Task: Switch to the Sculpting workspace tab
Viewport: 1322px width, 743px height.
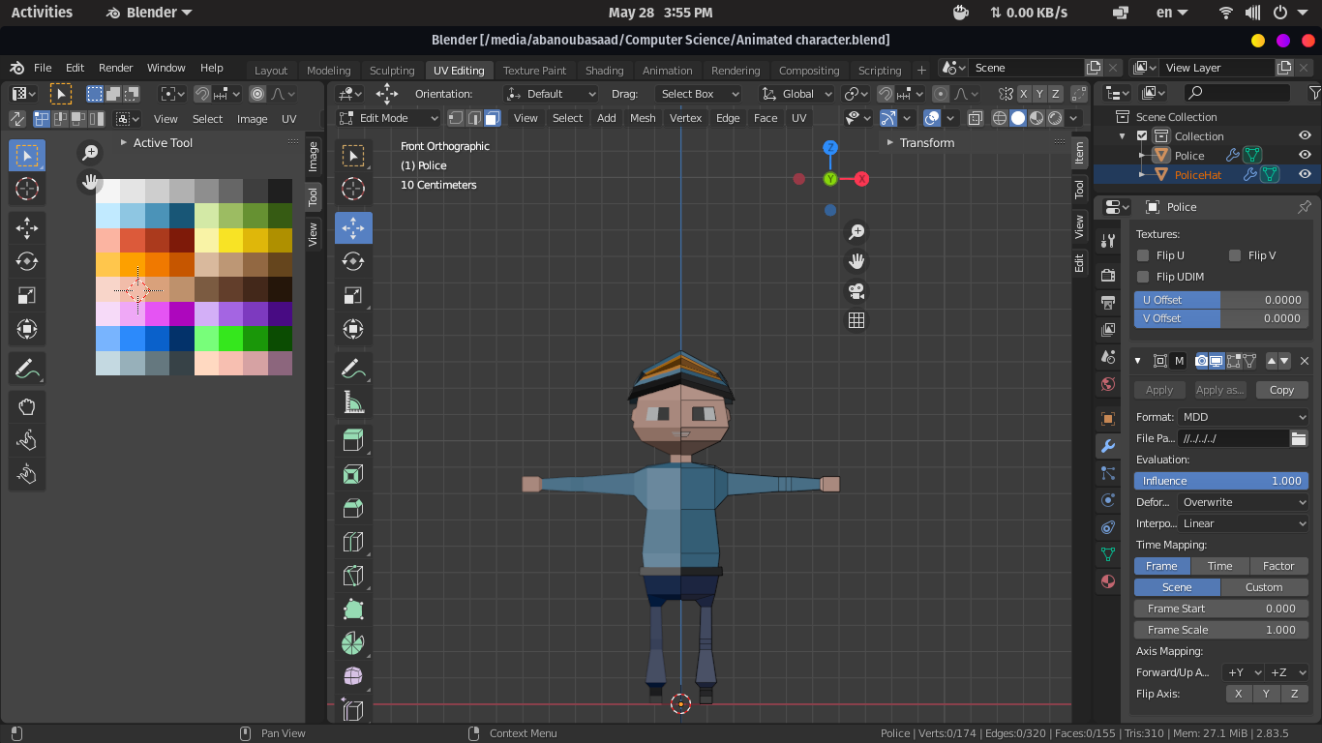Action: 391,71
